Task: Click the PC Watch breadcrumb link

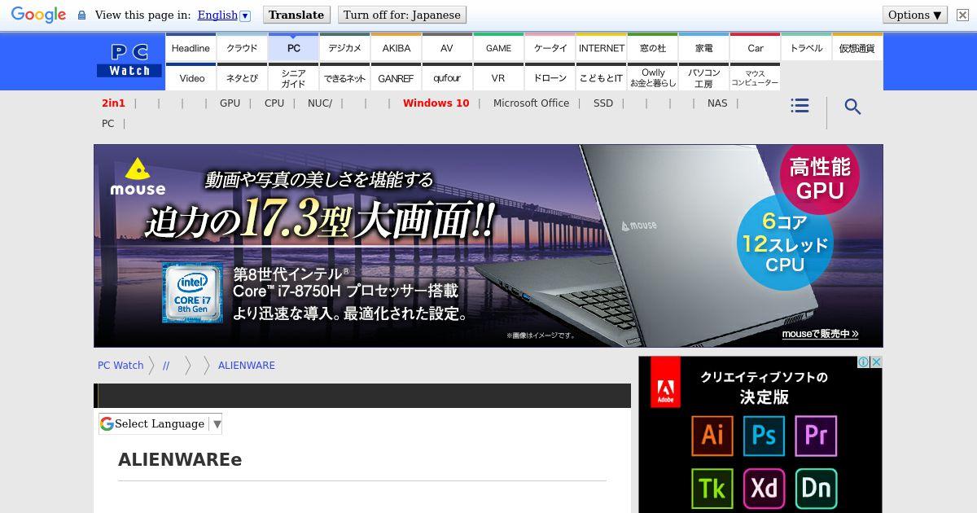Action: coord(120,366)
